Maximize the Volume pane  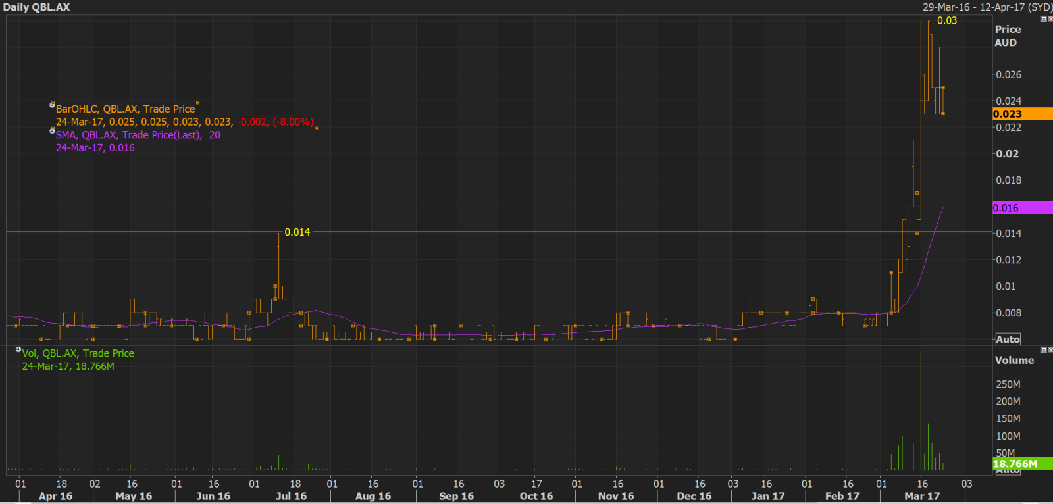click(x=1043, y=349)
